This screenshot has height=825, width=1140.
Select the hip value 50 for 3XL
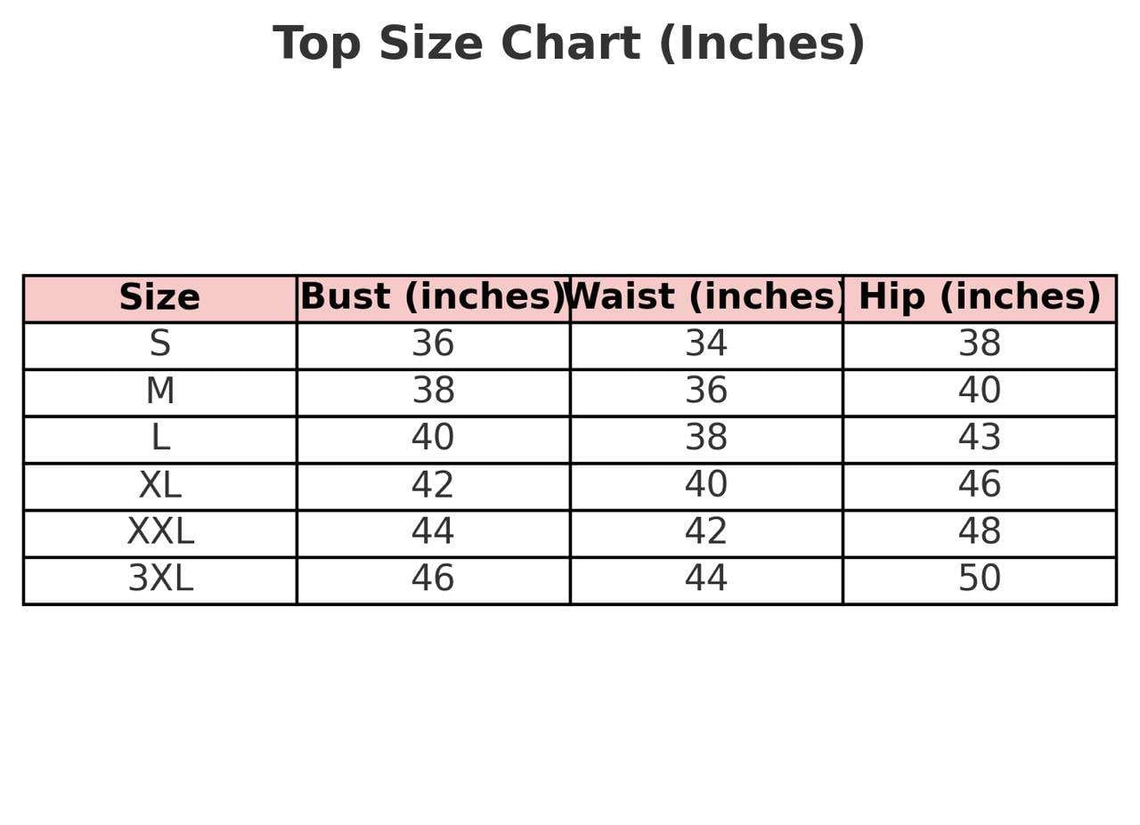tap(979, 579)
